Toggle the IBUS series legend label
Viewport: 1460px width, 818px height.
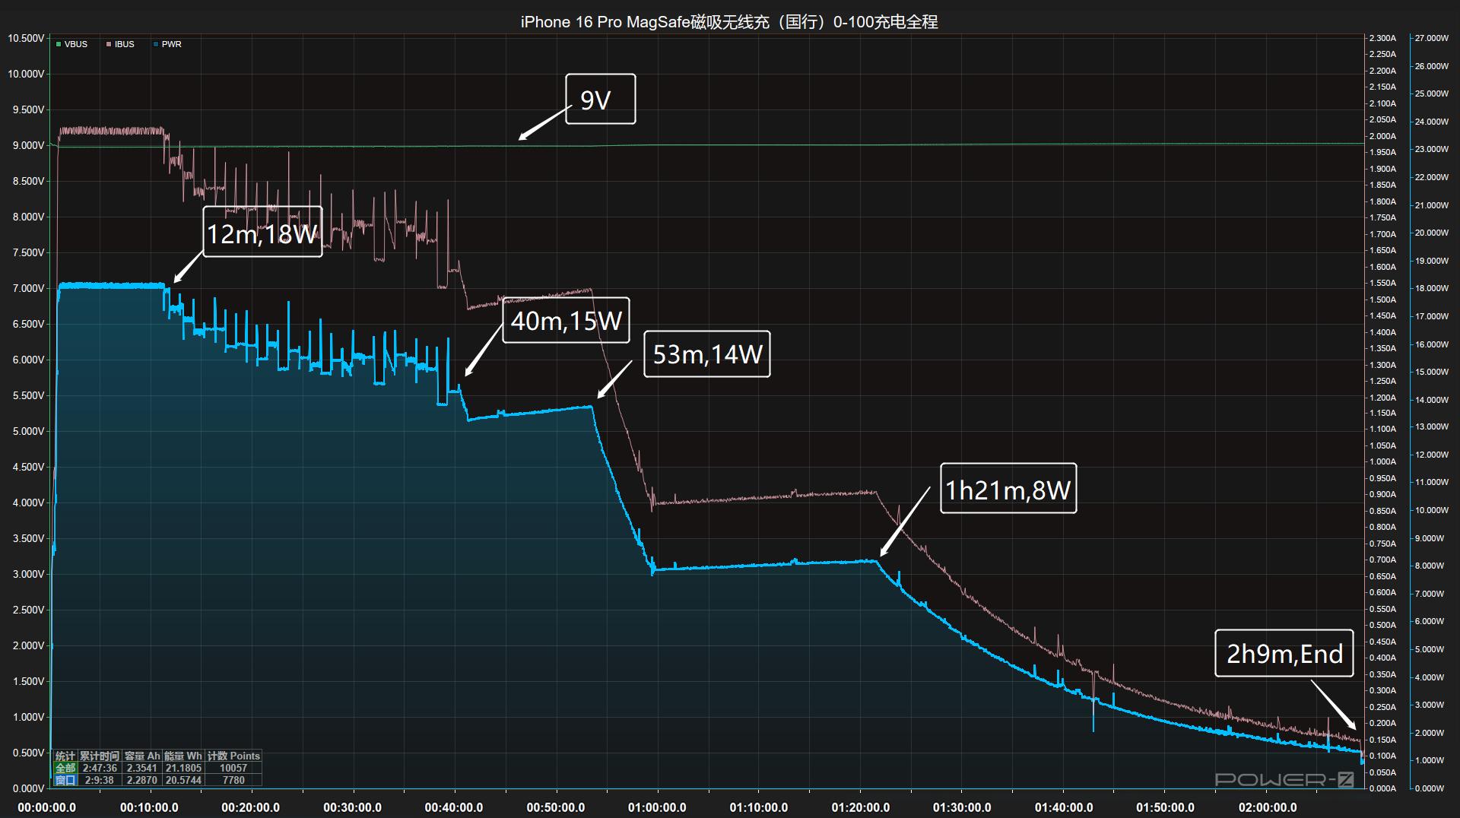[124, 44]
